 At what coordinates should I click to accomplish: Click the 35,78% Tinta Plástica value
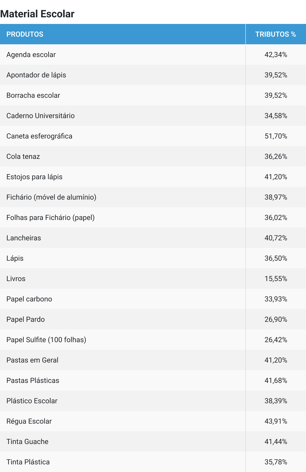point(276,462)
